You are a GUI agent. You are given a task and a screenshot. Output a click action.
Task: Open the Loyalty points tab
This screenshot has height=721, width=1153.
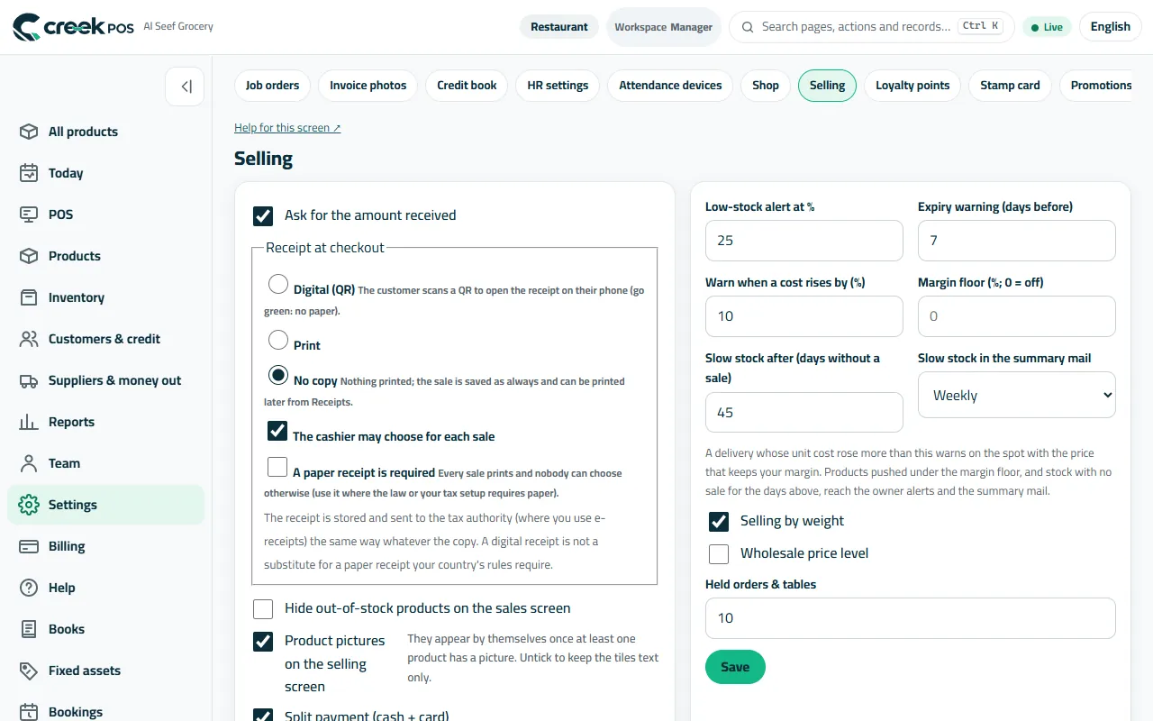coord(912,86)
